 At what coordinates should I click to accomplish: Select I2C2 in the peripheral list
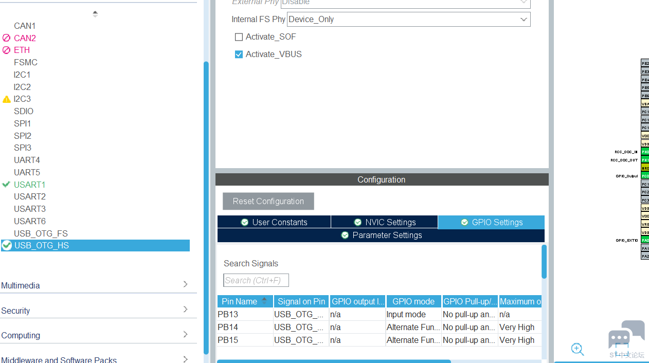(22, 87)
